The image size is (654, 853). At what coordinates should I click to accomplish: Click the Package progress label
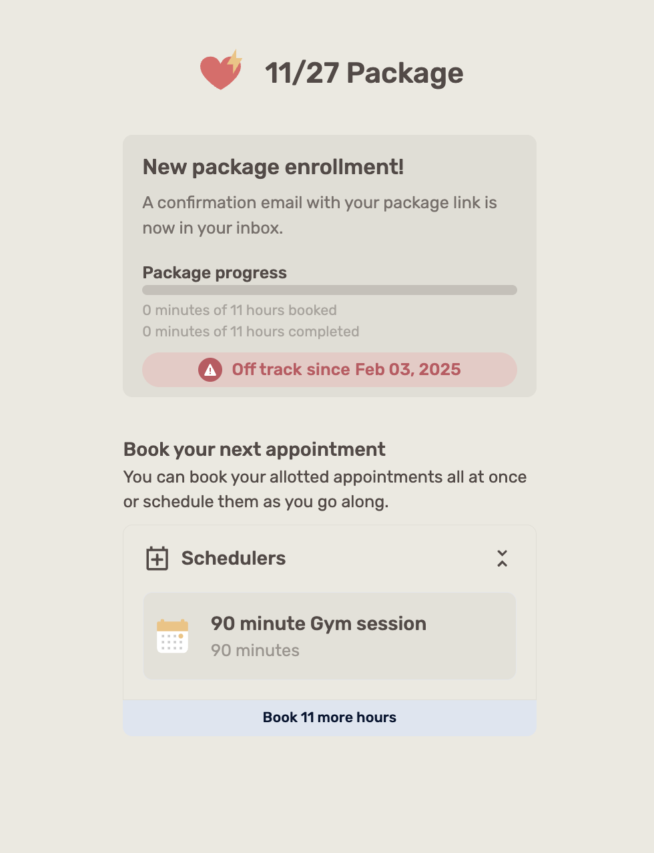tap(215, 273)
